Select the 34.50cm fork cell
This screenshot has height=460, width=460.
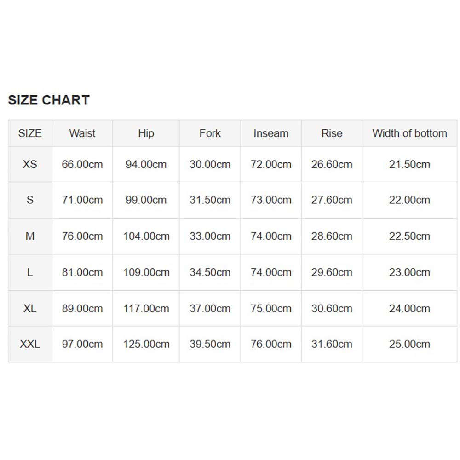pos(210,272)
